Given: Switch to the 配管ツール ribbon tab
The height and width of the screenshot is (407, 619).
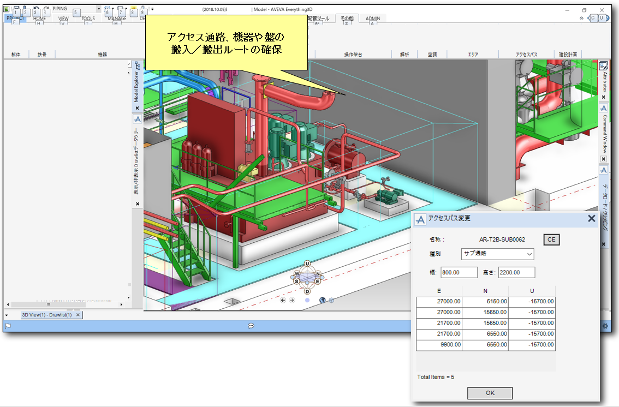Looking at the screenshot, I should click(x=319, y=18).
